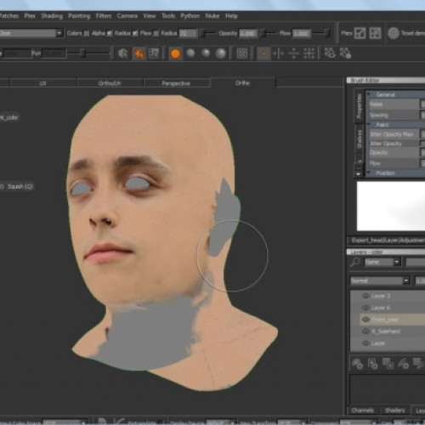Open the Tools menu
Viewport: 425px width, 425px height.
(168, 16)
